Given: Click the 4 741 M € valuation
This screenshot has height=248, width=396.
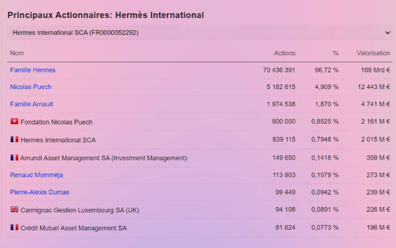Looking at the screenshot, I should (375, 104).
